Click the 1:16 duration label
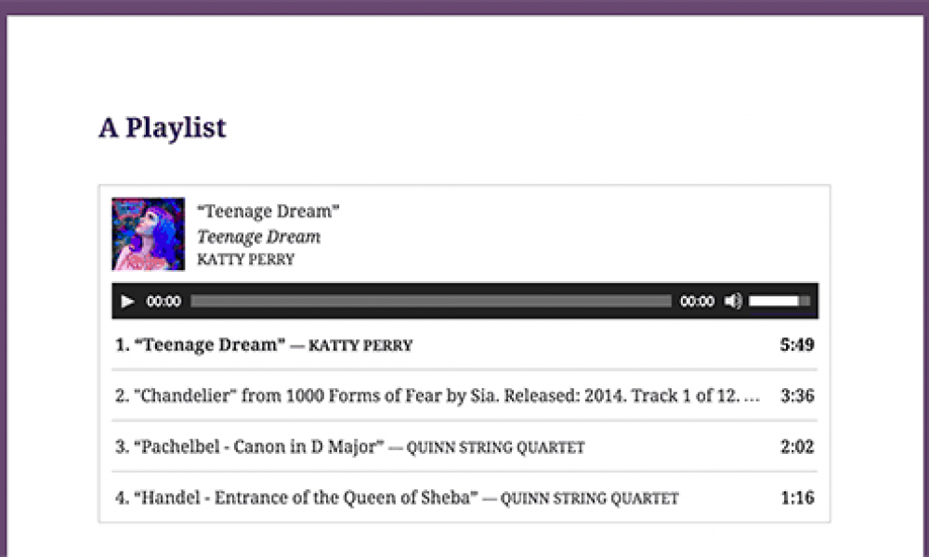The width and height of the screenshot is (929, 557). [797, 498]
